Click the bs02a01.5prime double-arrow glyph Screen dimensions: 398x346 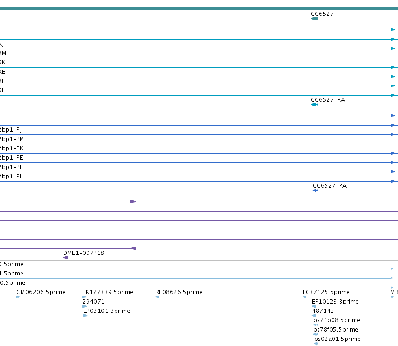[317, 344]
